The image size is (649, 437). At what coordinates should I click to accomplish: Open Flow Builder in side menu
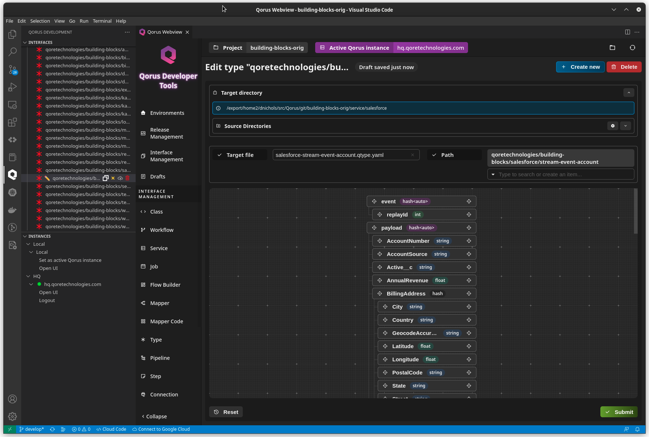point(165,285)
